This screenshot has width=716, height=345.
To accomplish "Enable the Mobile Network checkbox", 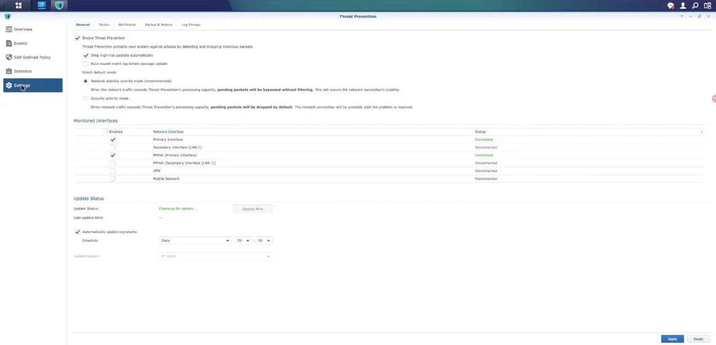I will pos(113,179).
